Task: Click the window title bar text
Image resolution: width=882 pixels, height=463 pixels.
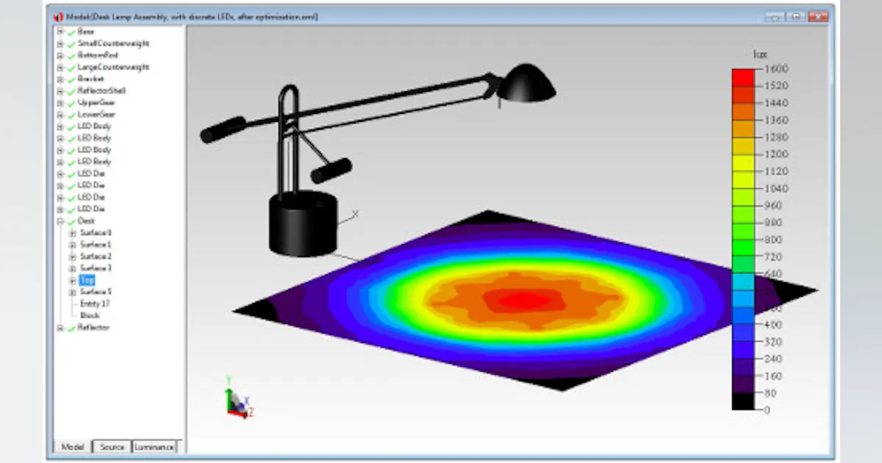Action: 192,16
